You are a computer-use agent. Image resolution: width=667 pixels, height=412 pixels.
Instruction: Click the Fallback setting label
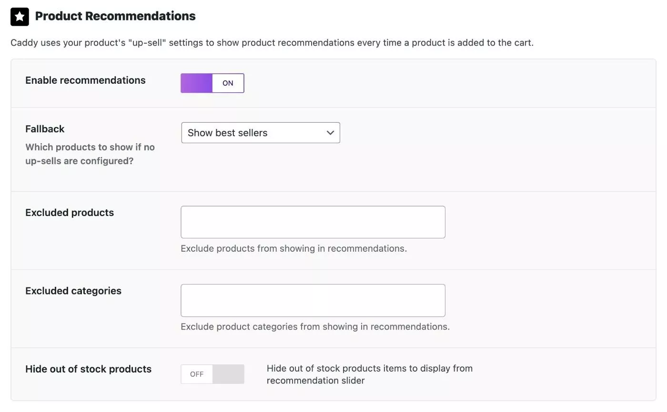coord(45,129)
